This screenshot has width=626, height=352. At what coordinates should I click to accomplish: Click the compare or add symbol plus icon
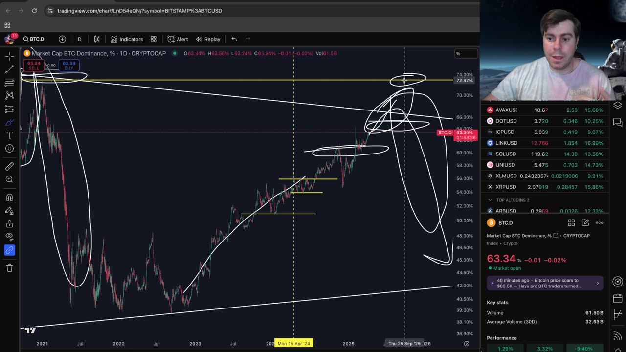coord(62,39)
